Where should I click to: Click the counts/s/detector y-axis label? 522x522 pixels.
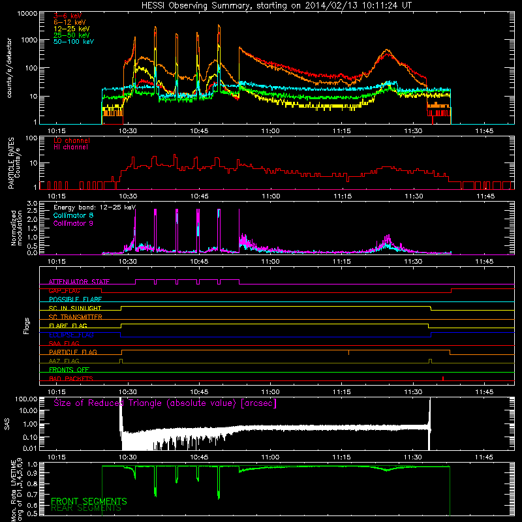tap(9, 68)
